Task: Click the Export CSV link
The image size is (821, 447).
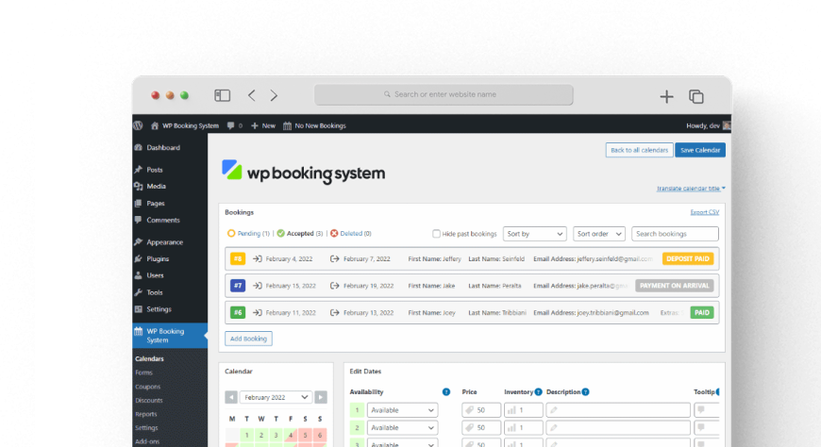Action: tap(704, 212)
